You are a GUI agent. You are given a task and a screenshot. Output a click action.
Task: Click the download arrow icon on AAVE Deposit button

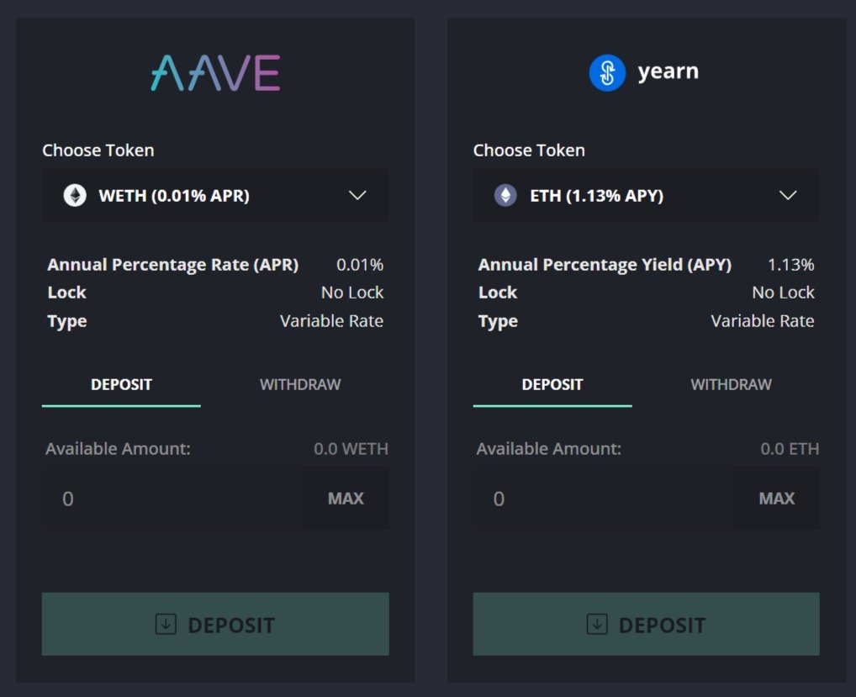[166, 624]
